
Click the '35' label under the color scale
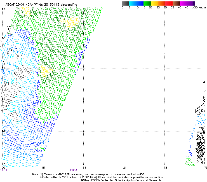[x=172, y=8]
